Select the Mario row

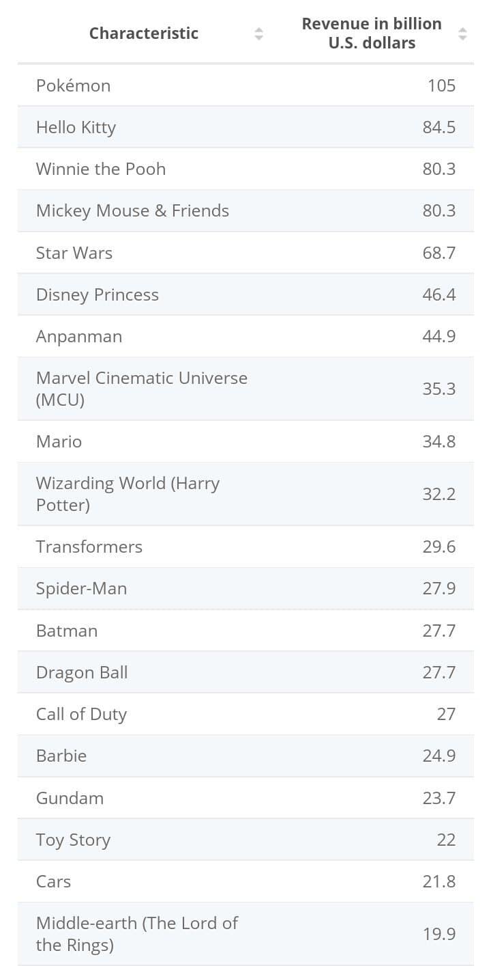[59, 441]
